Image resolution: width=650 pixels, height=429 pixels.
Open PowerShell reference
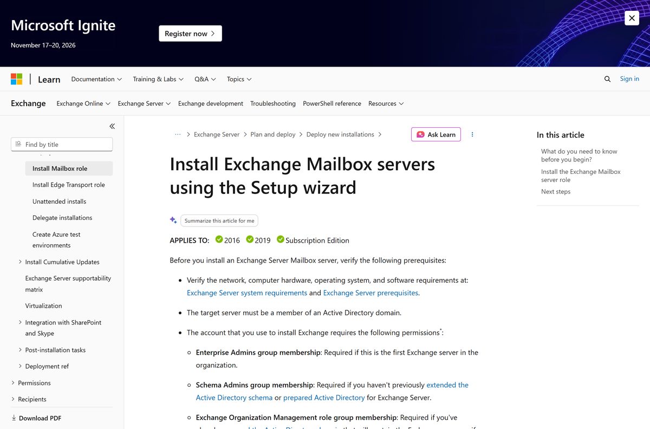point(332,103)
